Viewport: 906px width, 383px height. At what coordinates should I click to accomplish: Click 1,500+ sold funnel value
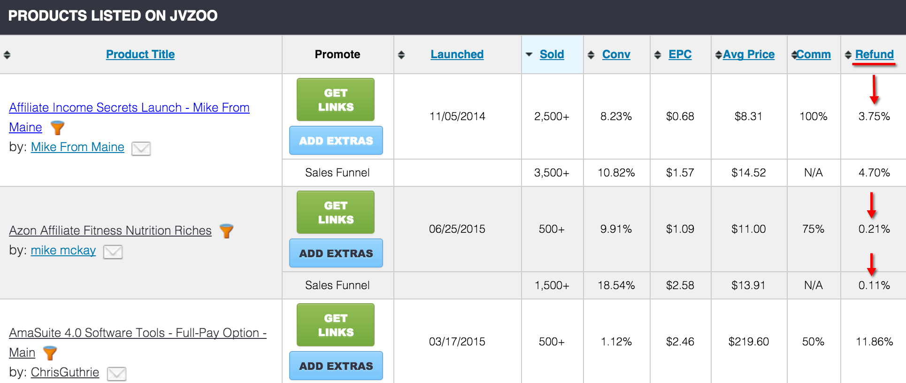[552, 285]
